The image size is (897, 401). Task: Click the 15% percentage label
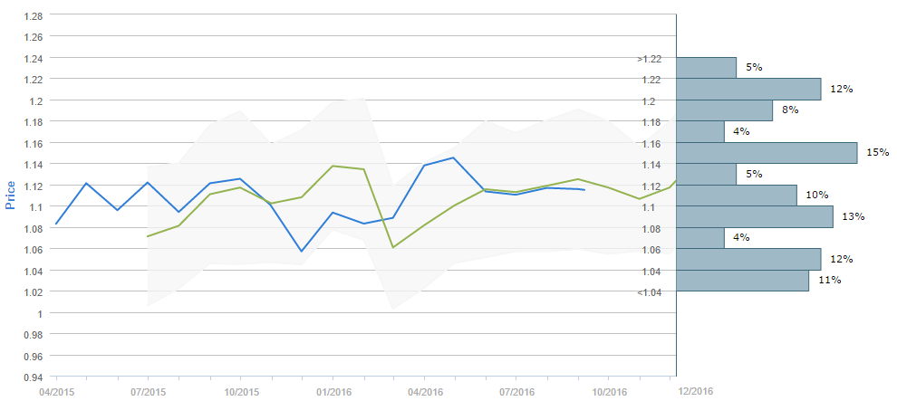click(x=877, y=153)
